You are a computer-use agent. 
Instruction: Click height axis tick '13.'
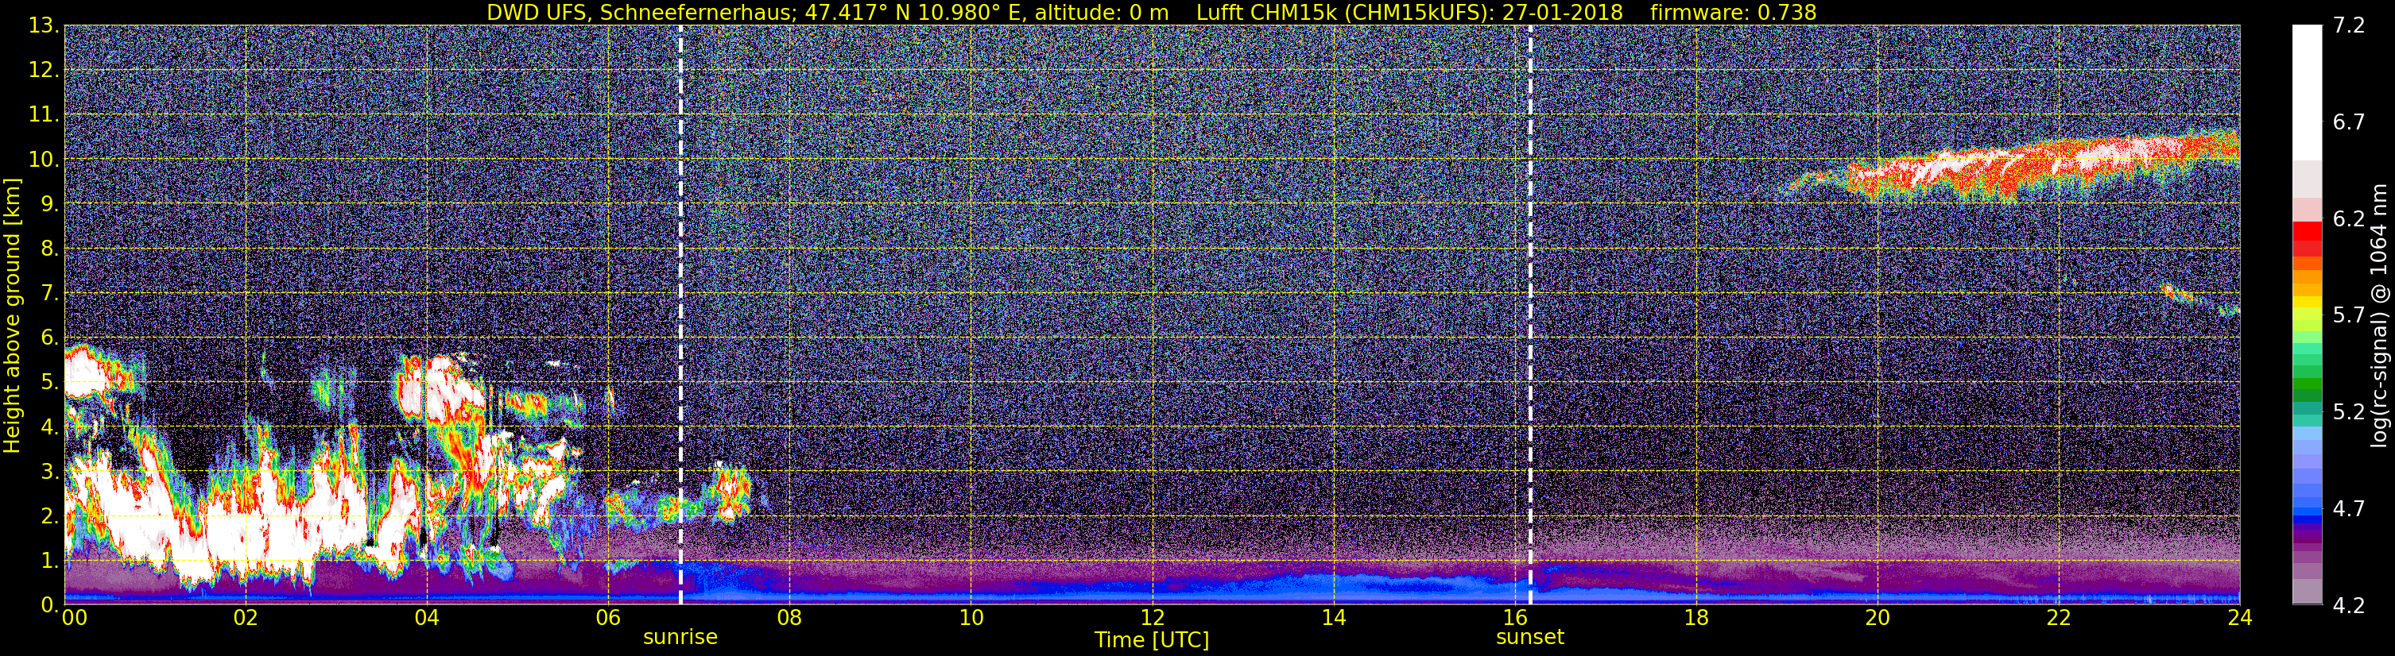(43, 25)
